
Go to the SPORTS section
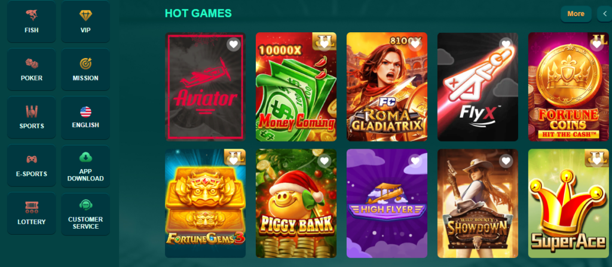coord(31,118)
